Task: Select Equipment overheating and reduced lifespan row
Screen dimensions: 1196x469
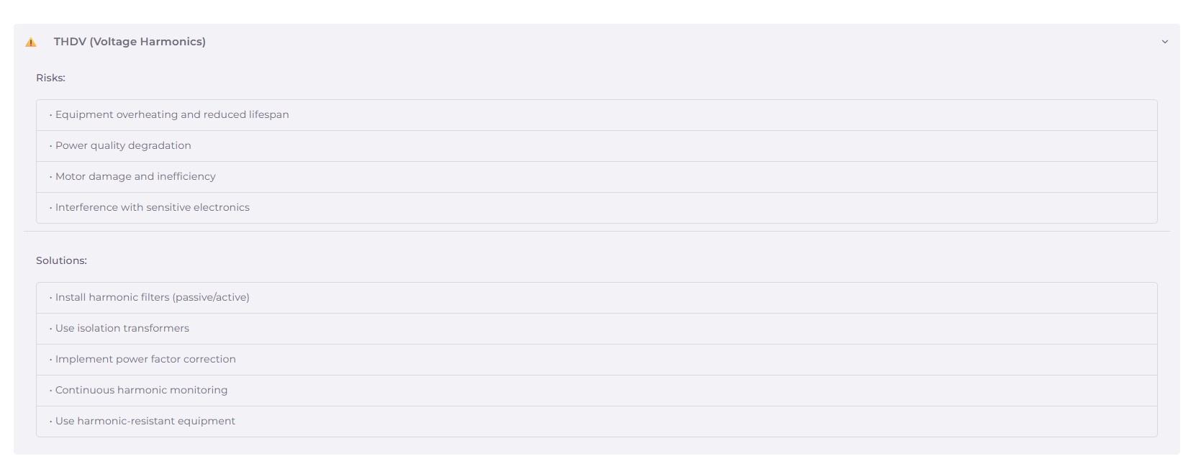Action: point(172,115)
